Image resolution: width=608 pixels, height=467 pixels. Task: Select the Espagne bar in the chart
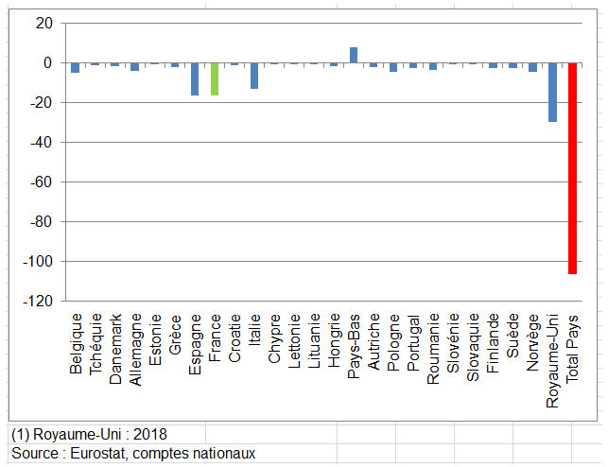195,79
